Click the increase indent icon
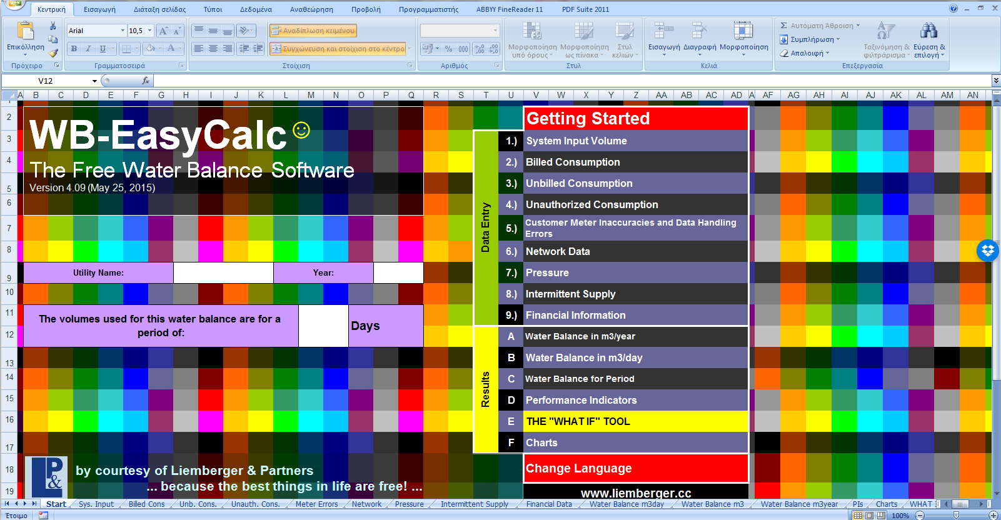 (258, 48)
